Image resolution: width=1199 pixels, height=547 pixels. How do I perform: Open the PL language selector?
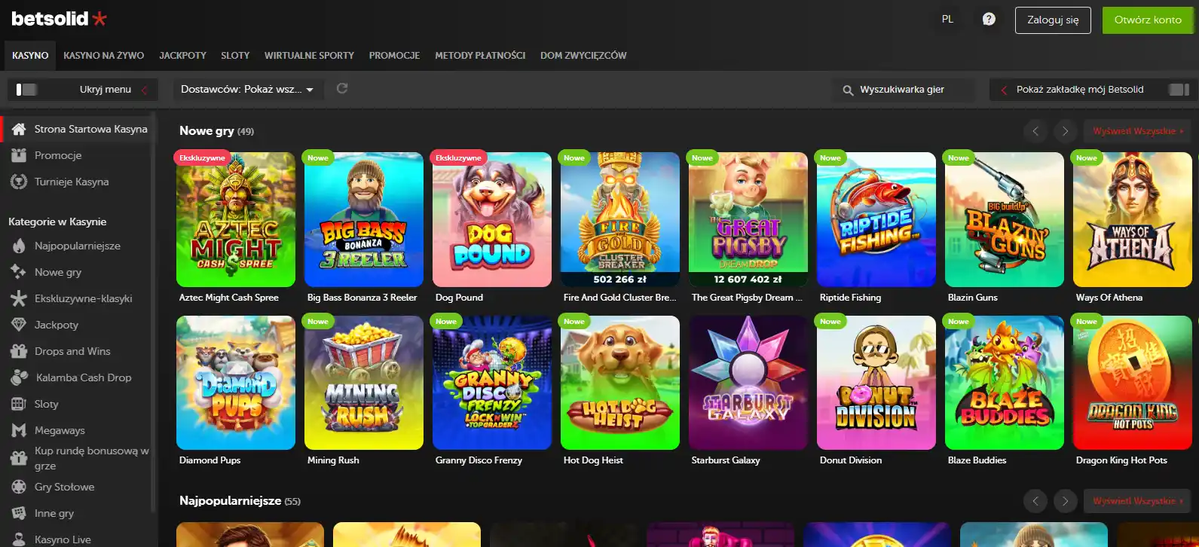(x=948, y=20)
